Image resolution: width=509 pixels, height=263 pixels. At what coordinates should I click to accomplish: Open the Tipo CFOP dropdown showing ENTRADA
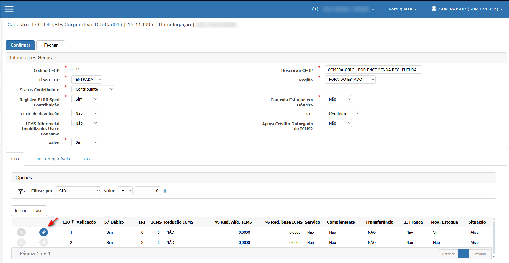[x=87, y=80]
